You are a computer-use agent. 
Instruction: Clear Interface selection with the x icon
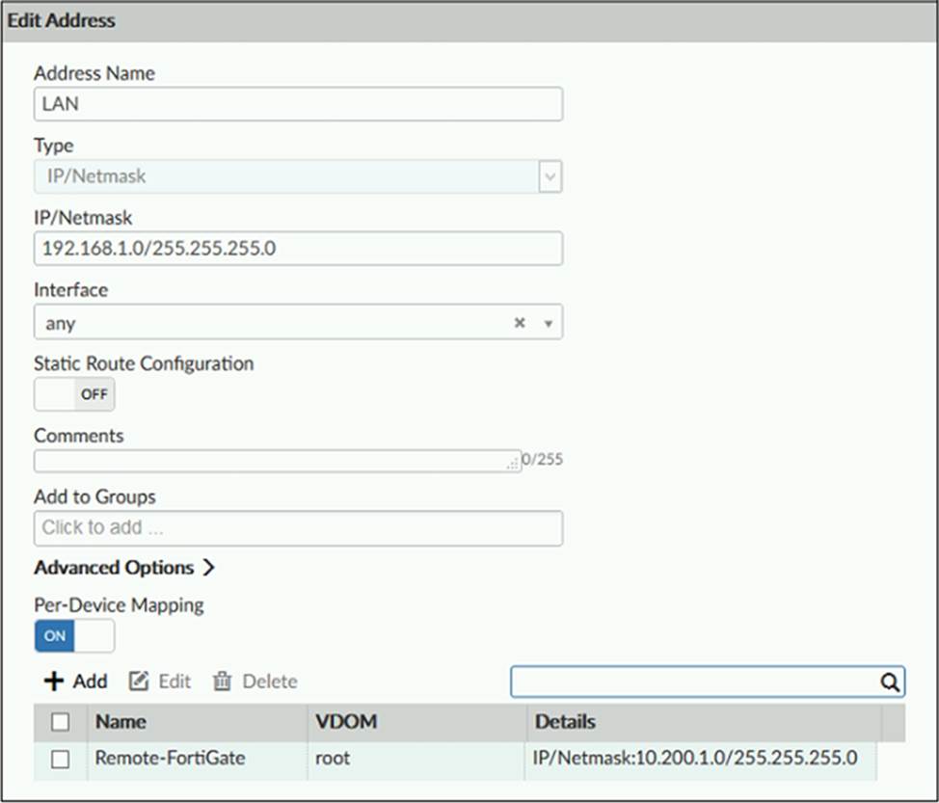point(520,323)
